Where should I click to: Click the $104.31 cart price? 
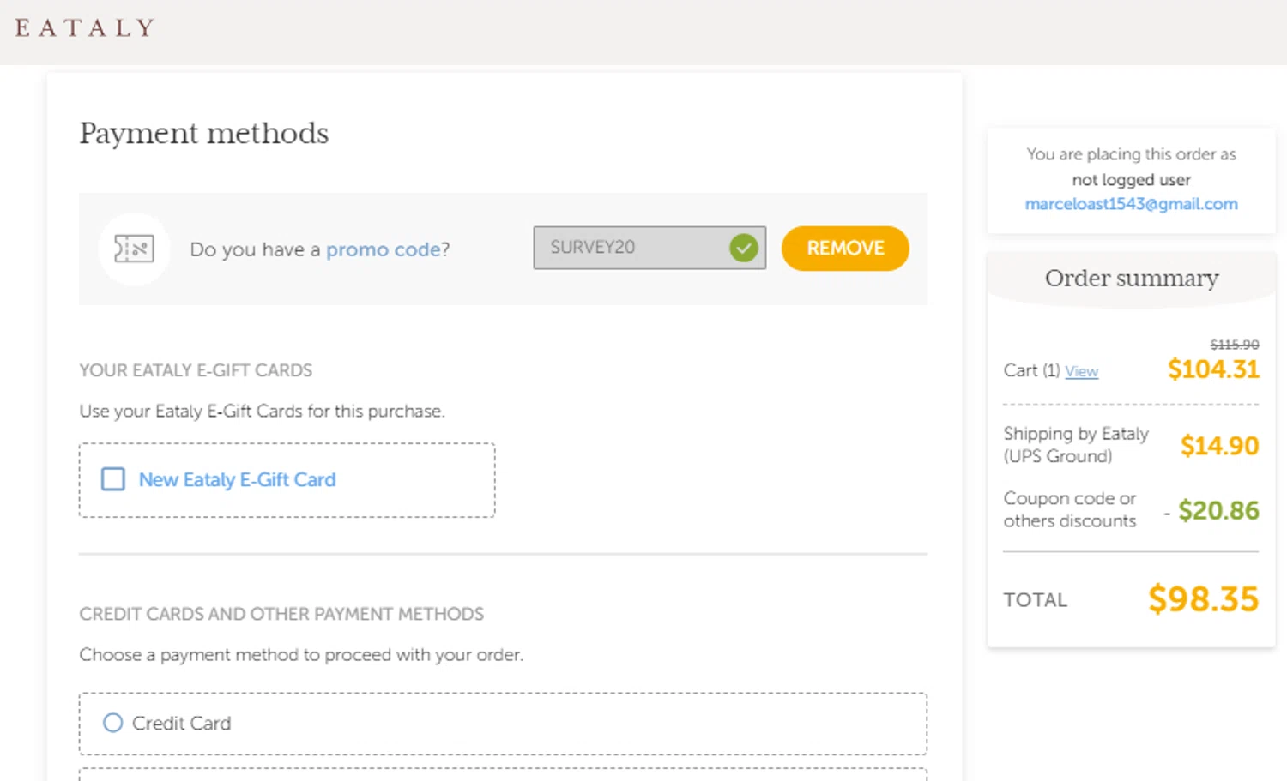(1213, 369)
